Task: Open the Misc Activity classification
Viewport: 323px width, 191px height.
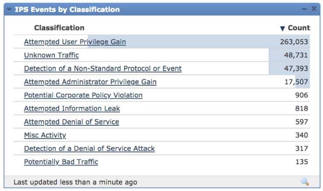Action: point(45,135)
